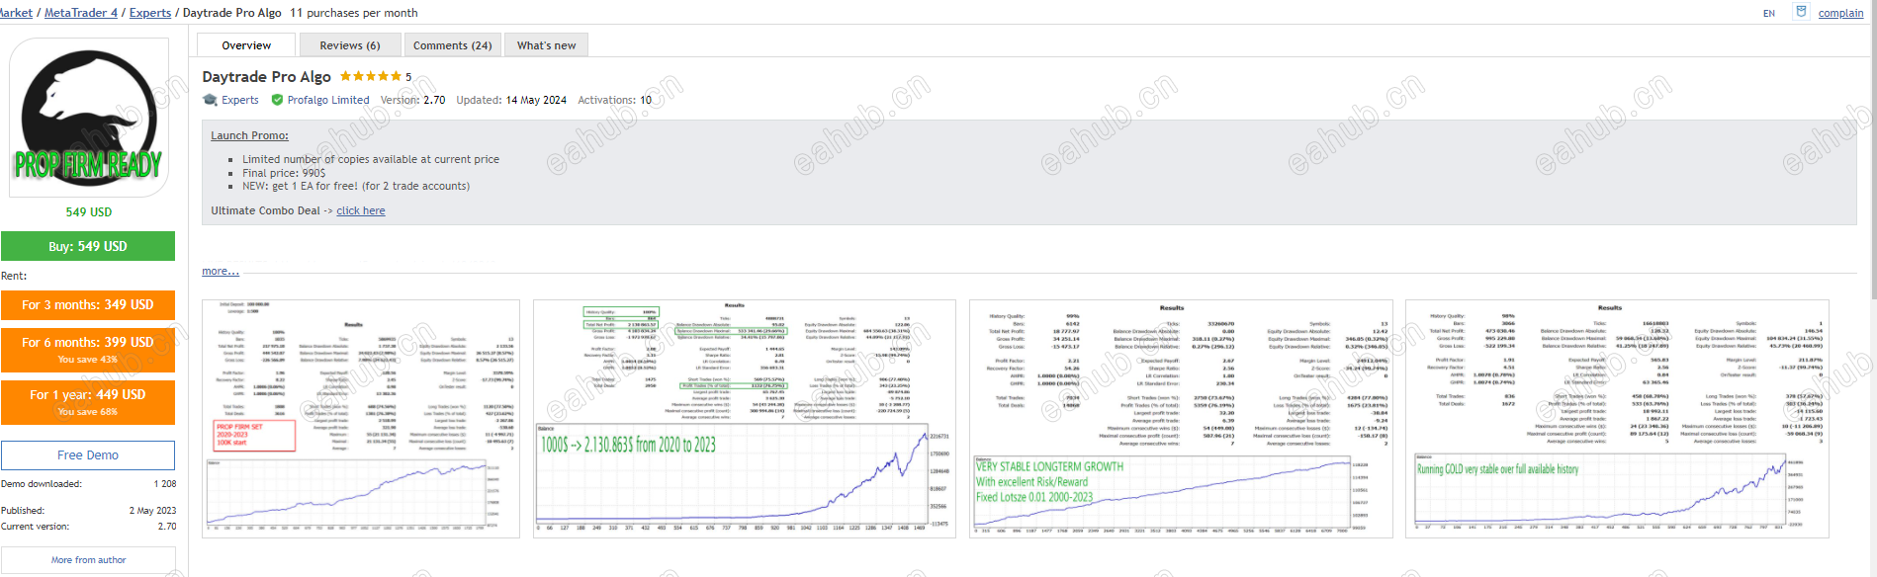Open the 1000$ to 2.130.863$ backtest screenshot
Viewport: 1877px width, 577px height.
[x=745, y=419]
